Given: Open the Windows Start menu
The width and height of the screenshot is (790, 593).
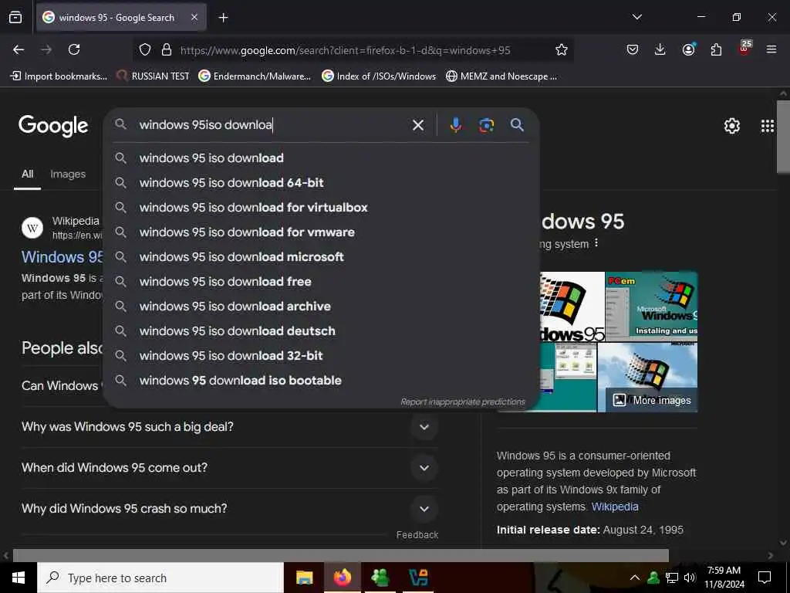Looking at the screenshot, I should pos(19,578).
